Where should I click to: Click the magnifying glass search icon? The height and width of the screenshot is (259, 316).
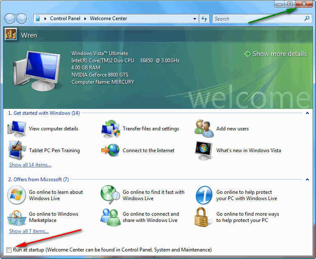coord(307,18)
